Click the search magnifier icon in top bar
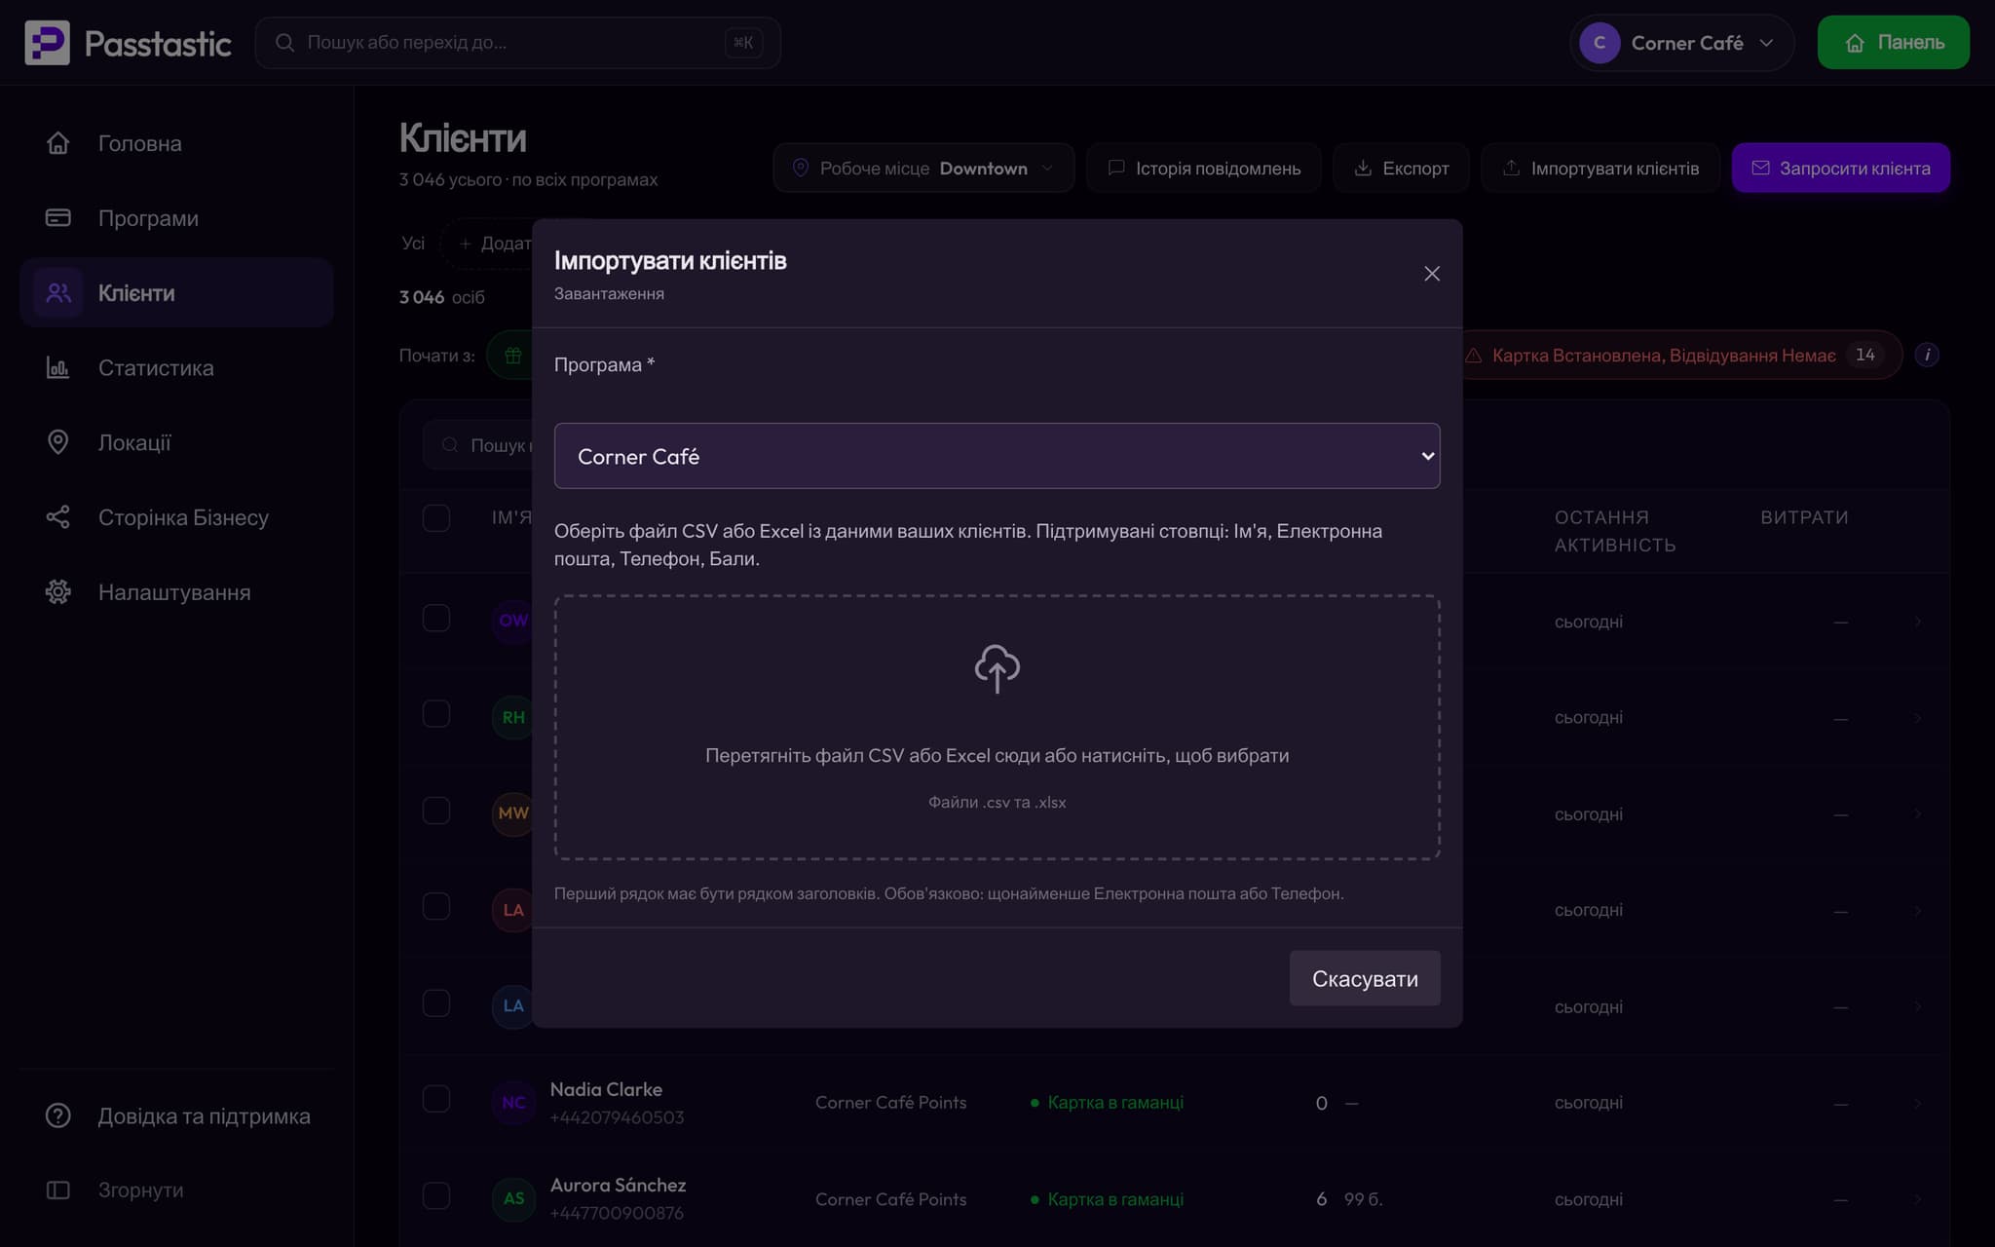This screenshot has width=1995, height=1247. point(284,43)
